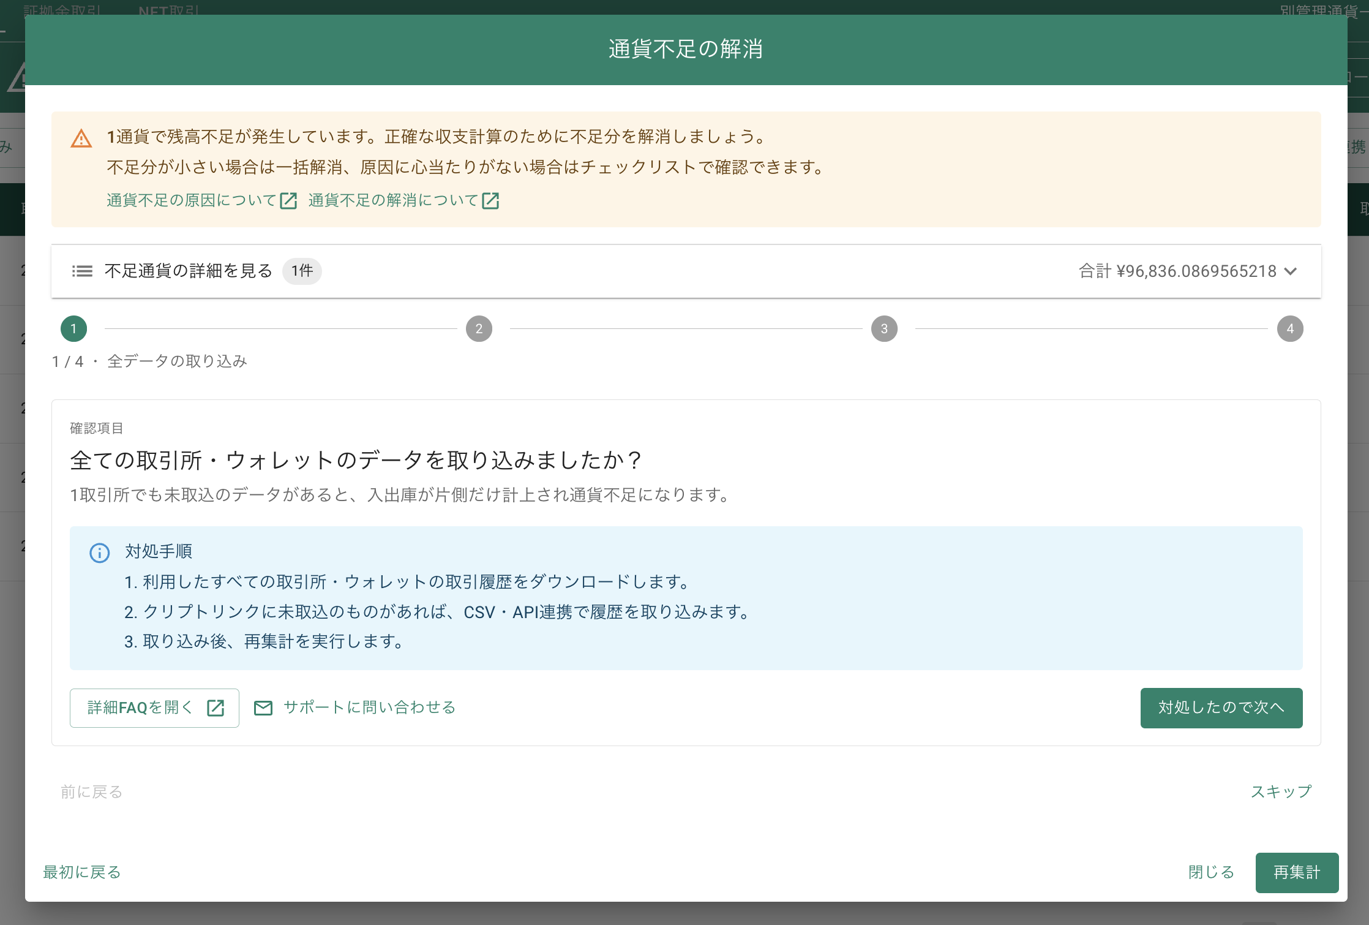
Task: Jump to step 4 in stepper
Action: tap(1290, 329)
